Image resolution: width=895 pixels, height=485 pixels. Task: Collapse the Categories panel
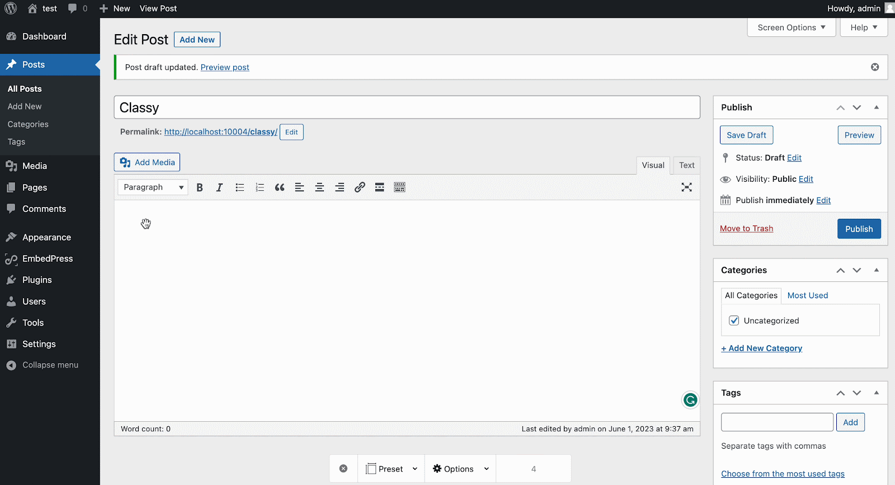pos(877,270)
